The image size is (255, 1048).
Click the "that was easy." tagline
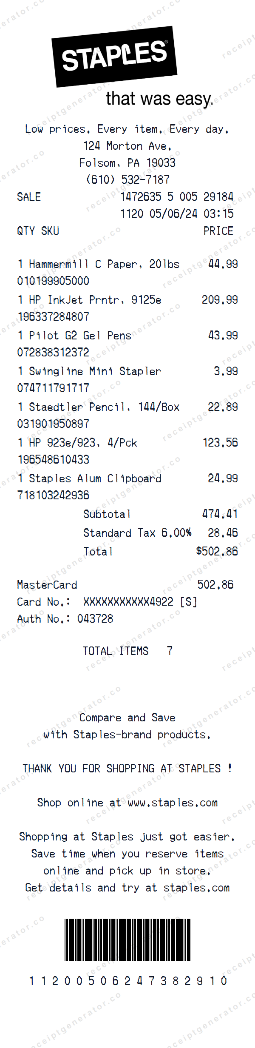click(159, 99)
